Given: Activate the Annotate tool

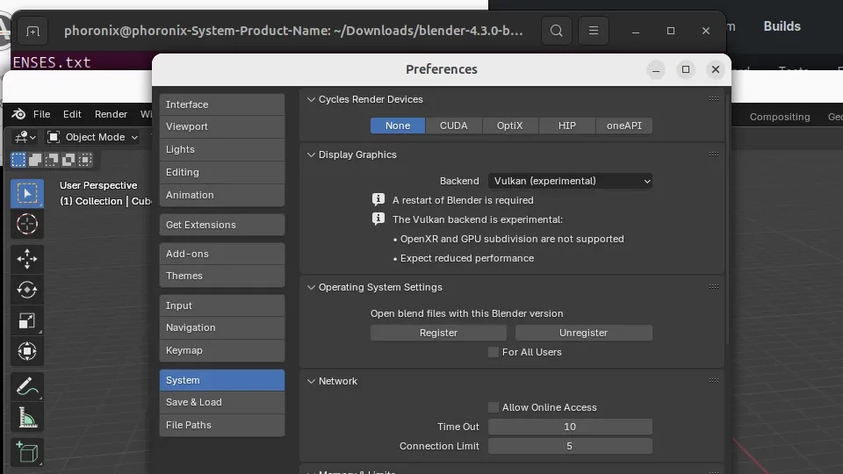Looking at the screenshot, I should click(x=27, y=386).
